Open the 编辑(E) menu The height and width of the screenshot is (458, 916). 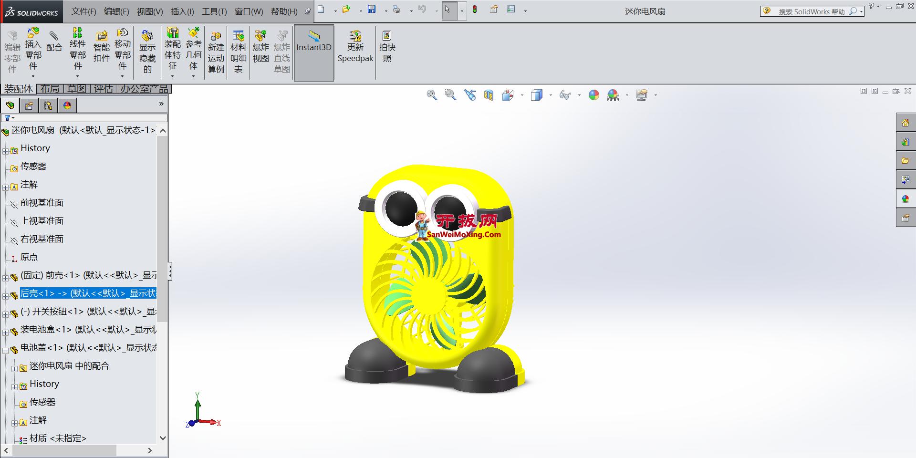pos(116,11)
